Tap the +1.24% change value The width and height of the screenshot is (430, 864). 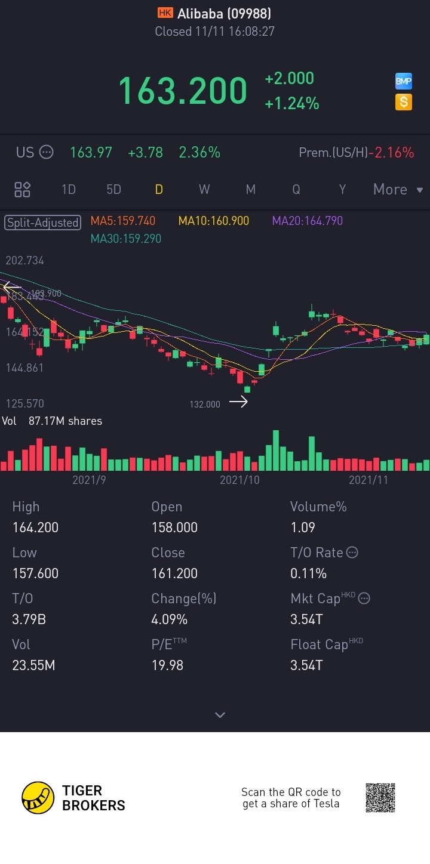[292, 104]
